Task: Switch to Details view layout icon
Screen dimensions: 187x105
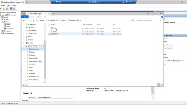Action: 159,85
